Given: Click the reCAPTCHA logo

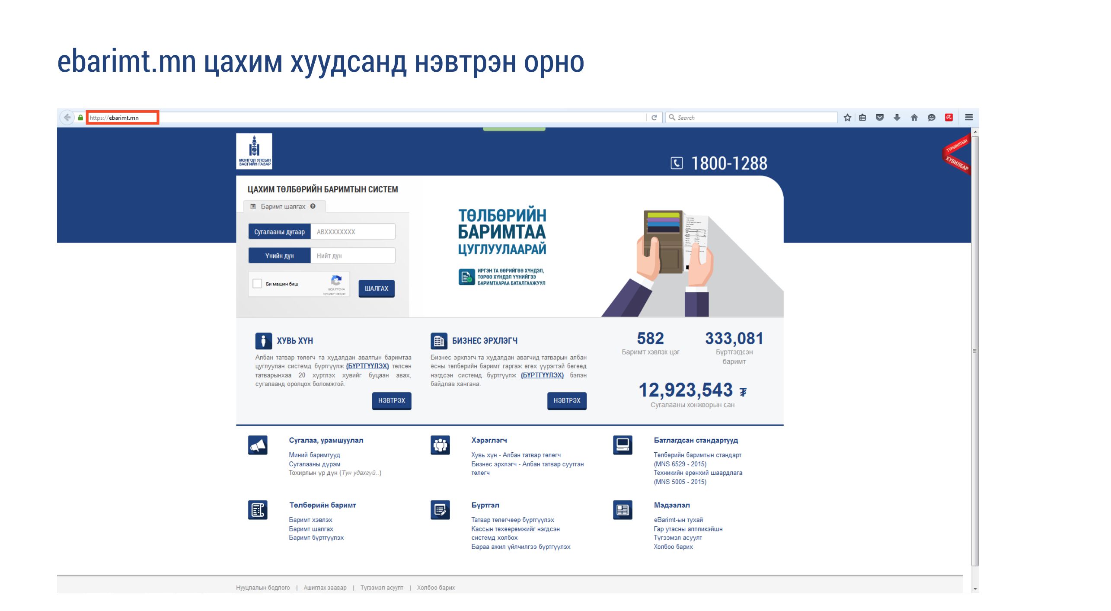Looking at the screenshot, I should pyautogui.click(x=336, y=281).
